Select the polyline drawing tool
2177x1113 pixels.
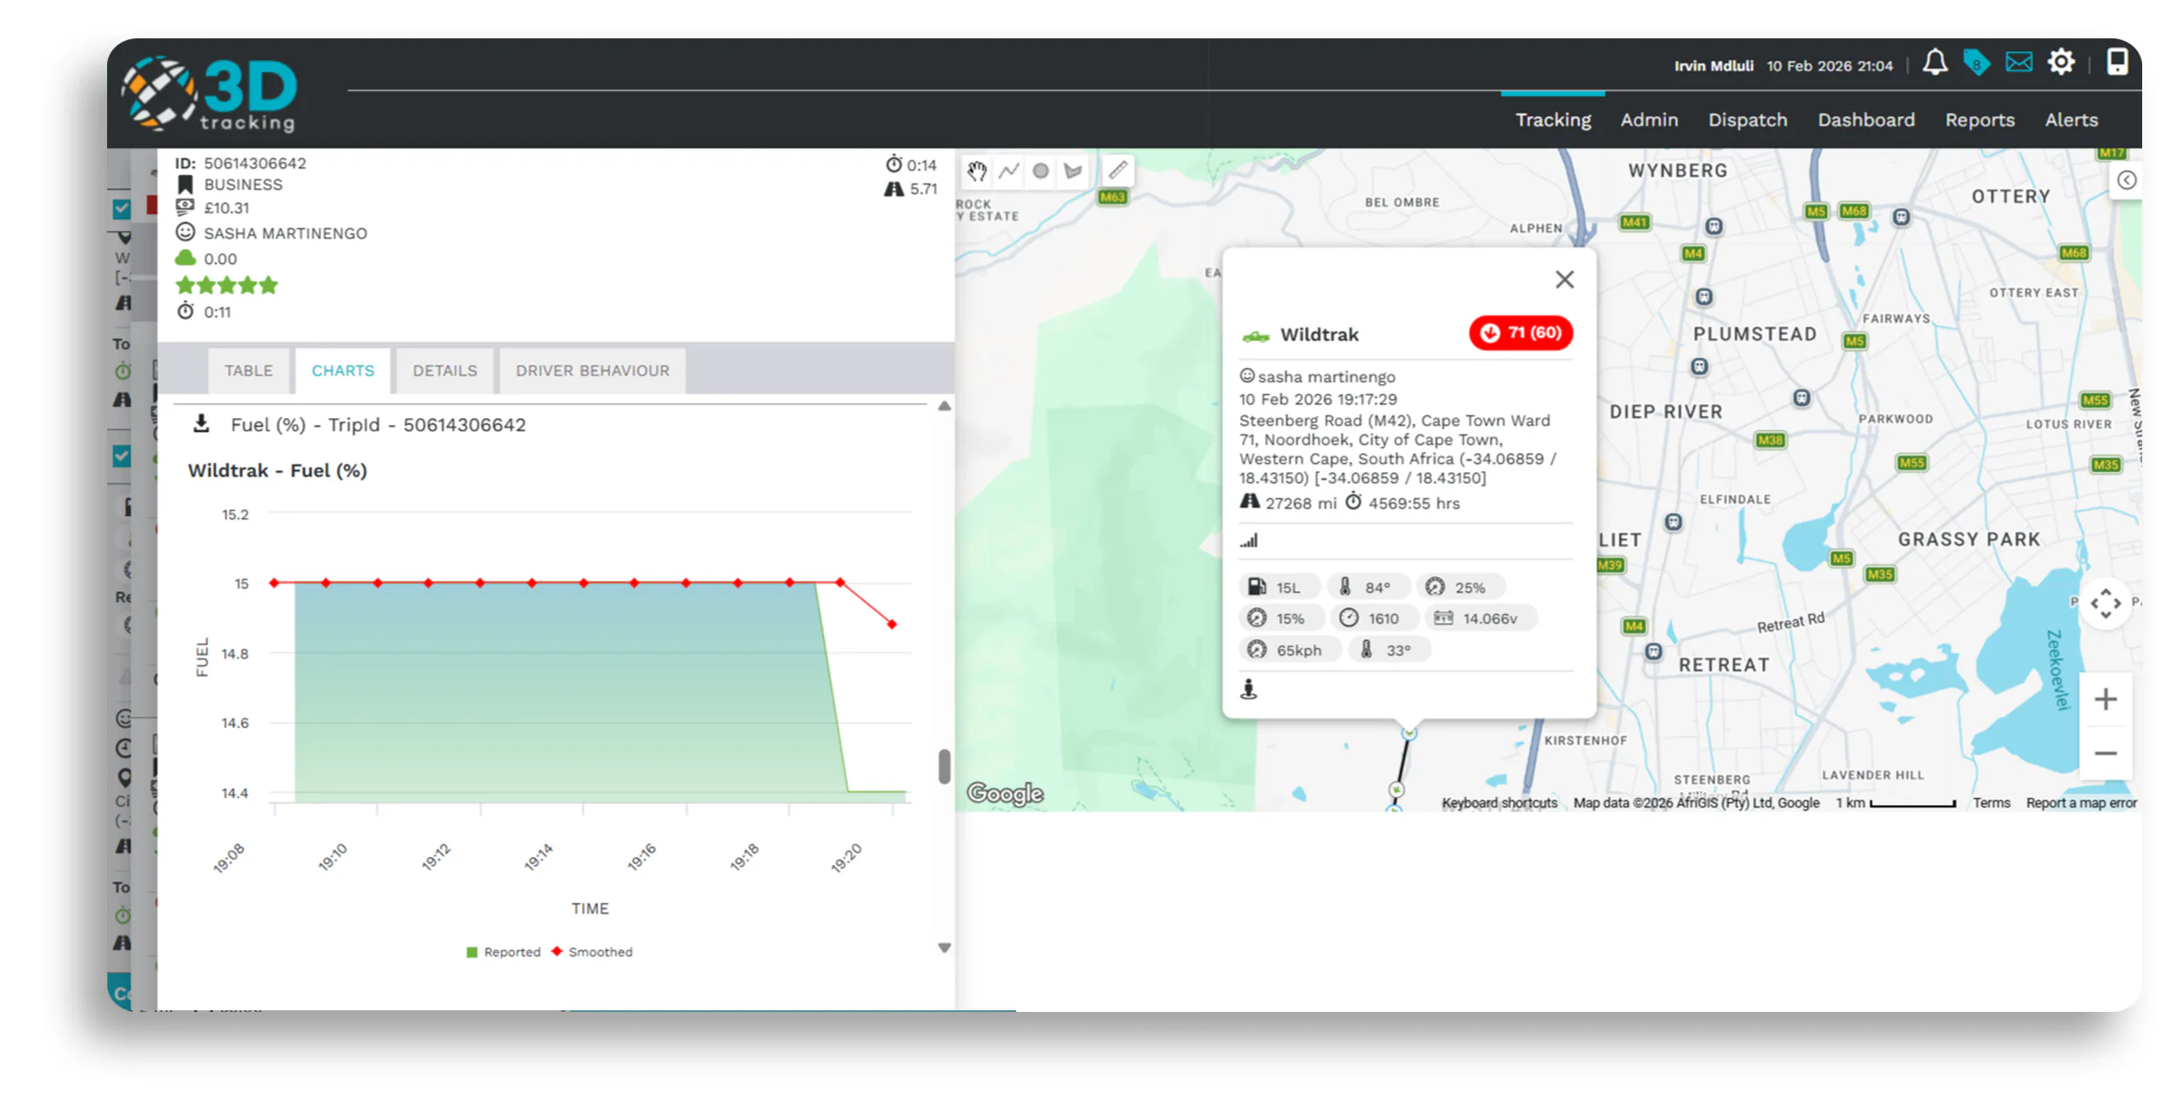[1008, 171]
